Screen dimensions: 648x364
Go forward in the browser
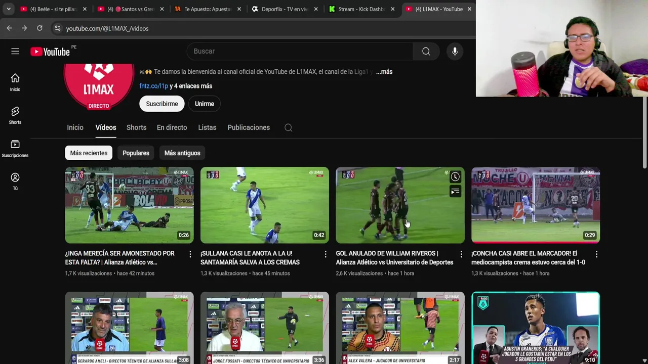click(24, 28)
